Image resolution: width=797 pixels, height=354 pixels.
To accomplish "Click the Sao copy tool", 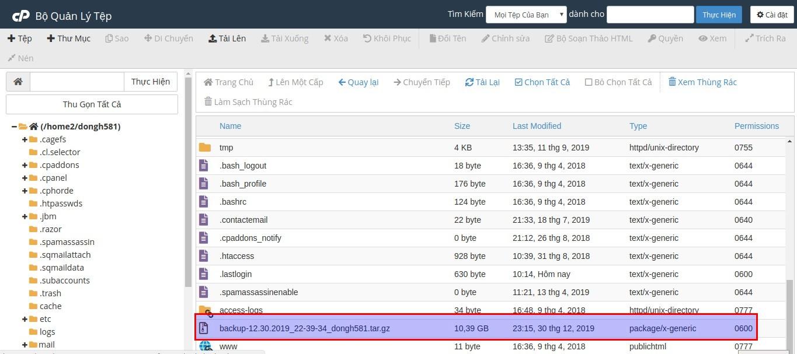I will pyautogui.click(x=117, y=38).
